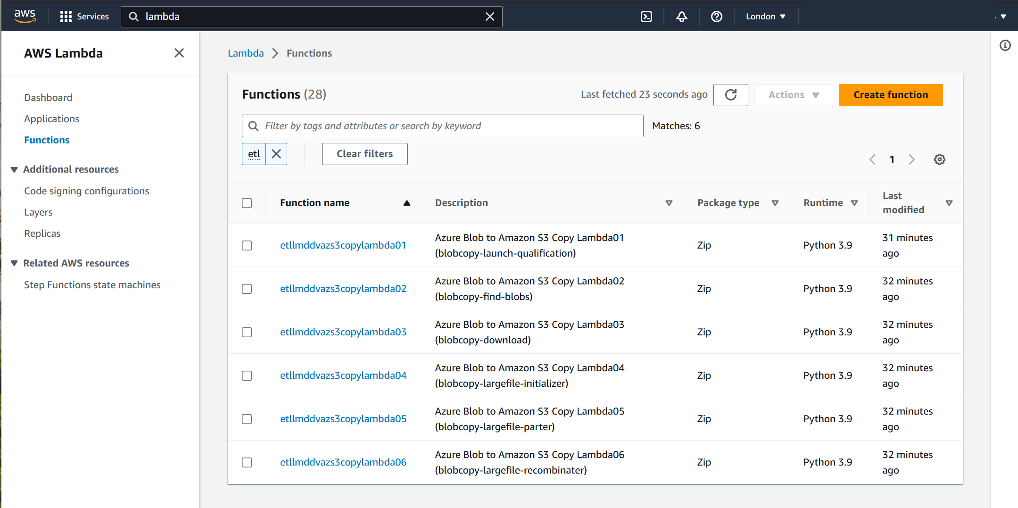The height and width of the screenshot is (508, 1018).
Task: Open the table preferences gear
Action: pos(940,159)
